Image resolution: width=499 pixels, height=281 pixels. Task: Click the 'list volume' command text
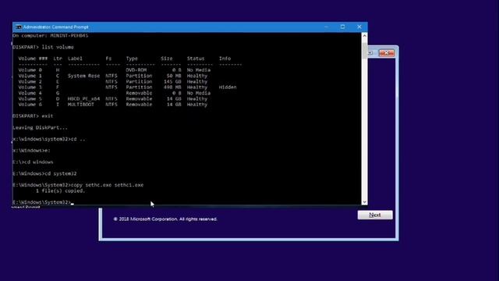[58, 47]
